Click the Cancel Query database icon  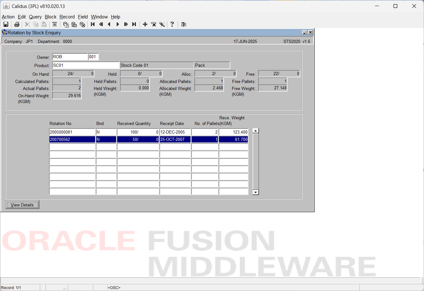coord(82,24)
